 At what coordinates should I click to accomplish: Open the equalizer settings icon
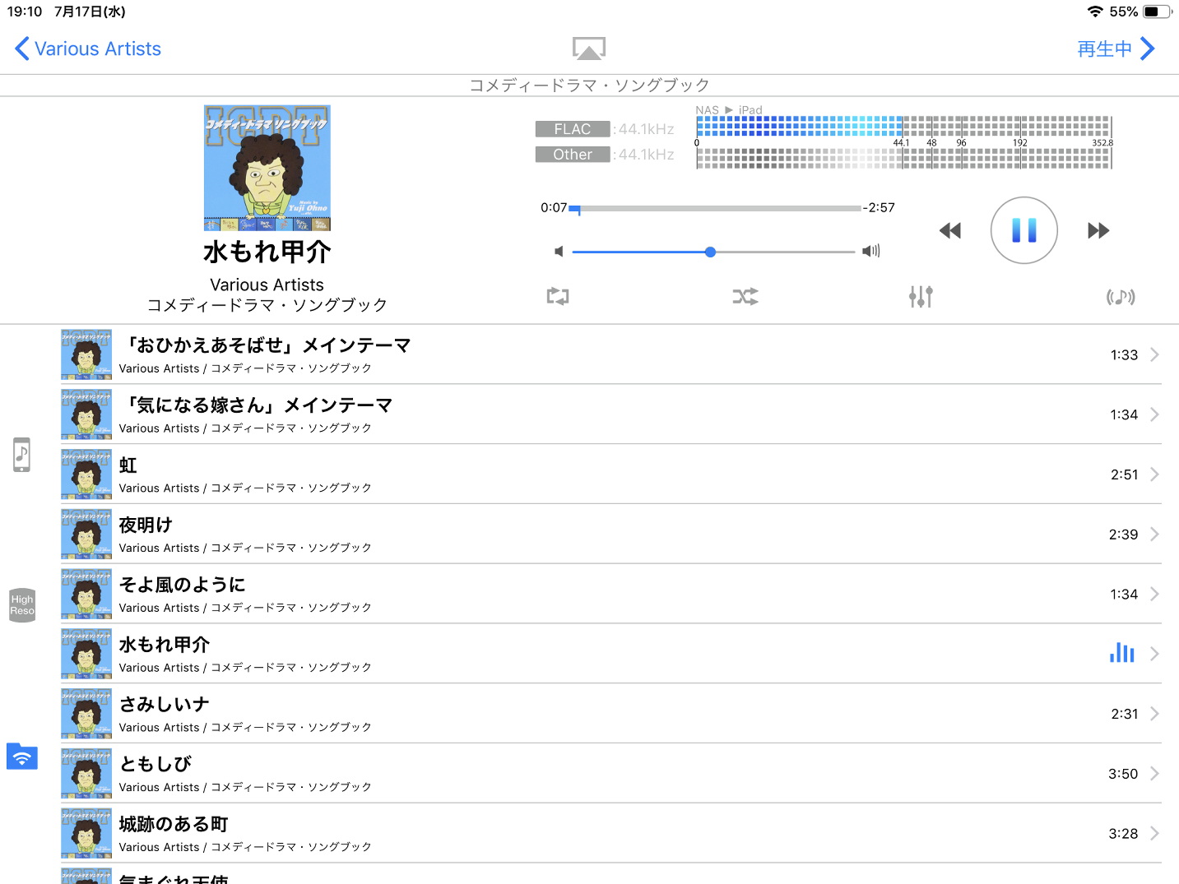(x=921, y=297)
